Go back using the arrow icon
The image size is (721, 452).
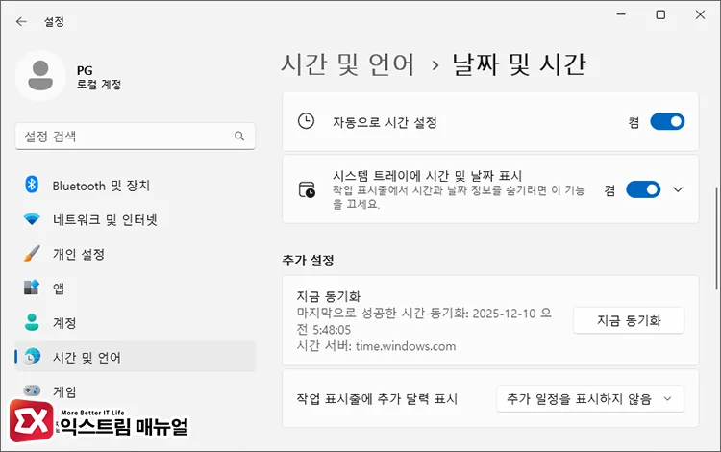pyautogui.click(x=21, y=21)
